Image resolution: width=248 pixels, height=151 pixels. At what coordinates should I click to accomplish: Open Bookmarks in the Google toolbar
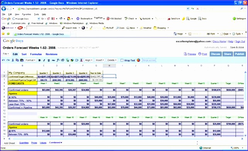tap(84, 18)
